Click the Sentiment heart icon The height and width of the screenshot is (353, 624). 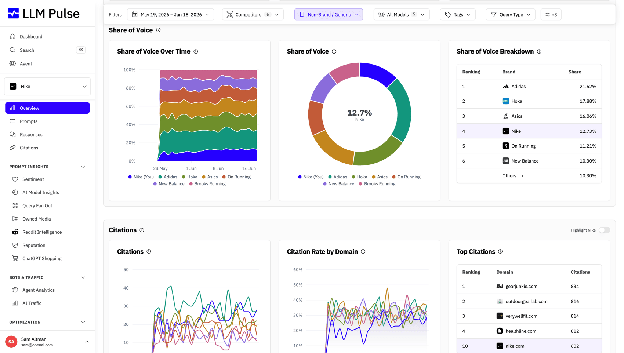click(15, 179)
